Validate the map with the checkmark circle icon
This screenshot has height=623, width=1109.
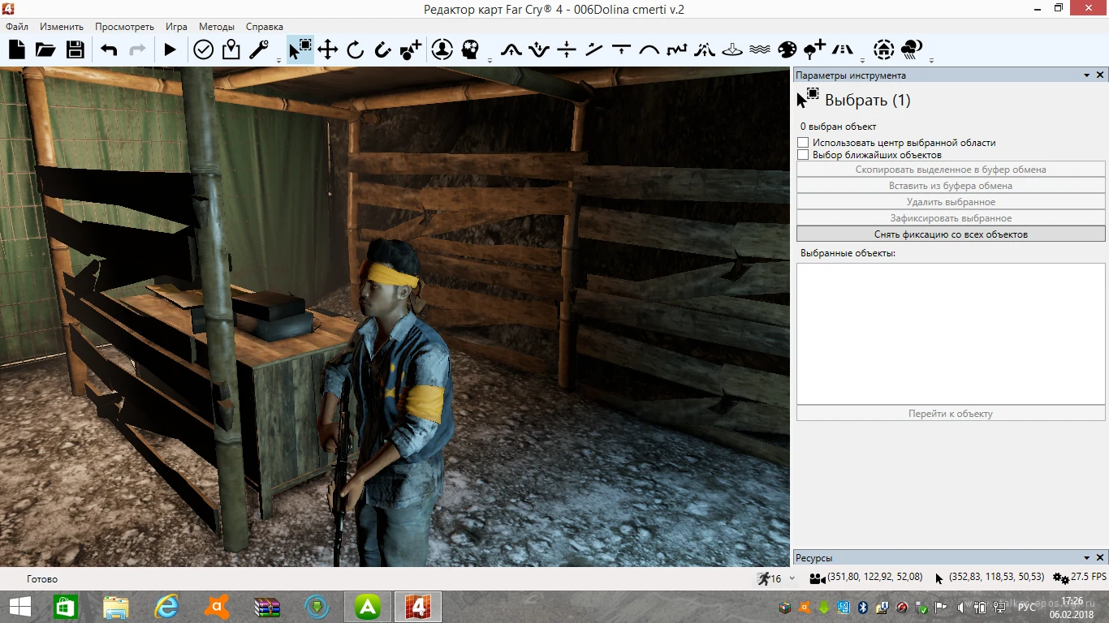(203, 49)
